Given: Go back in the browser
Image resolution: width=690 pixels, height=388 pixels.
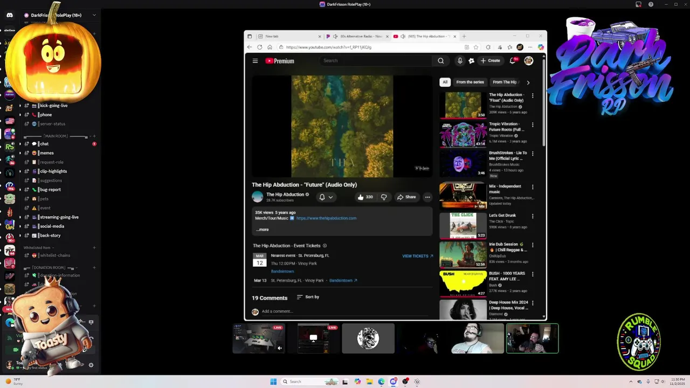Looking at the screenshot, I should 250,47.
